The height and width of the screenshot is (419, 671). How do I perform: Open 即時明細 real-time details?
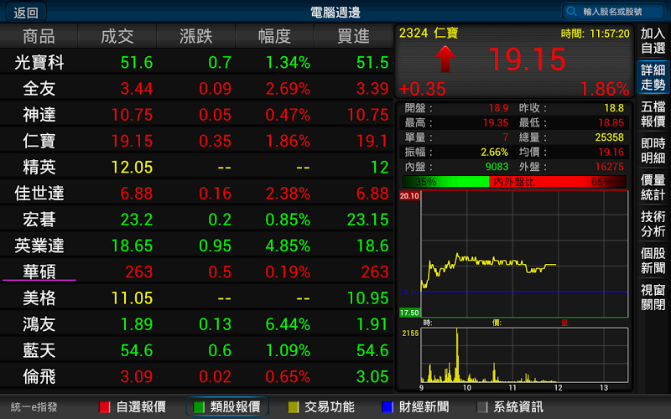[x=653, y=151]
